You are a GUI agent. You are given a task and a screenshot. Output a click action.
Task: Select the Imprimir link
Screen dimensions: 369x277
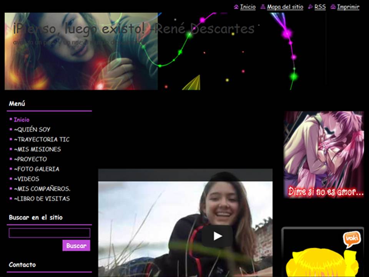pos(348,7)
